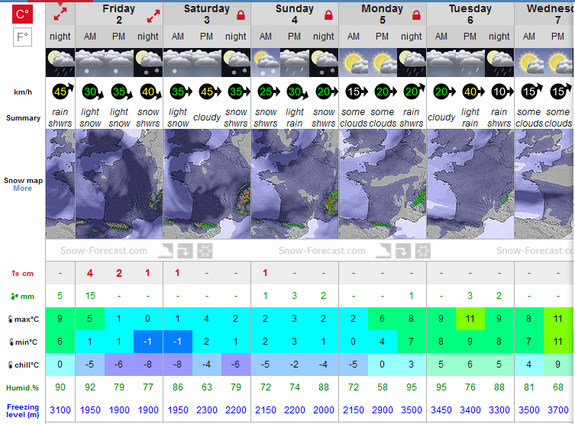Click the Saturday 3 day header
Screen dimensions: 575x424
207,14
